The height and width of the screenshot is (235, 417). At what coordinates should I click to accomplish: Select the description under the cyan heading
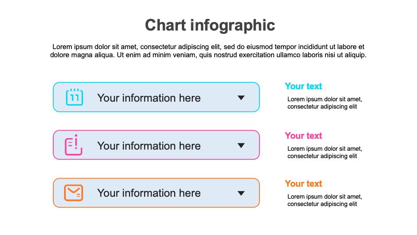(325, 103)
